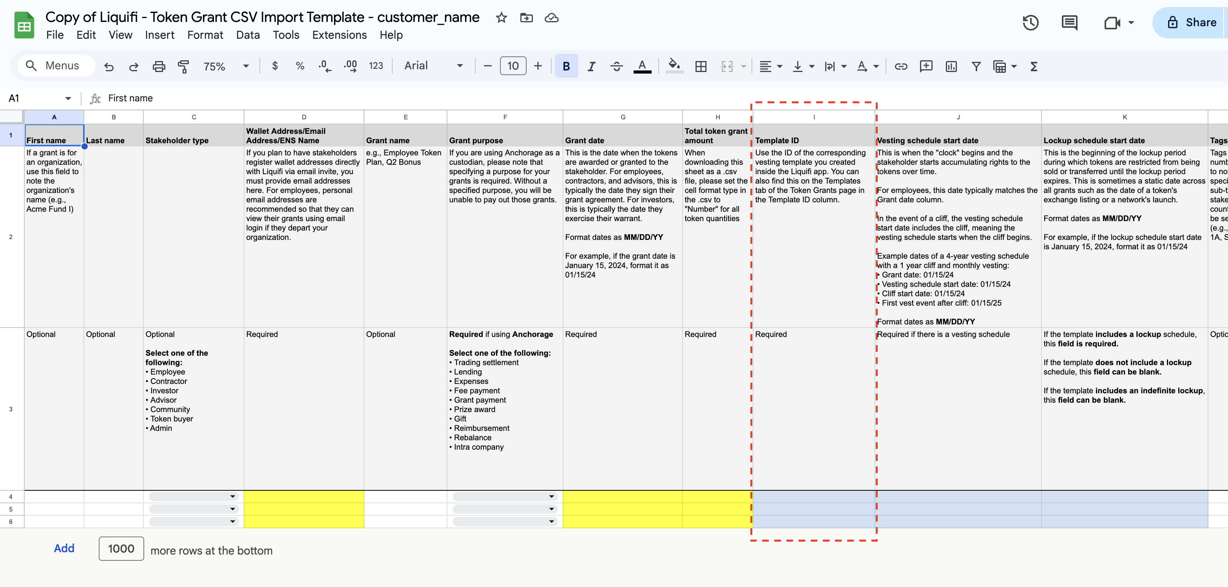Screen dimensions: 1228x587
Task: Open the fill color picker
Action: [674, 66]
